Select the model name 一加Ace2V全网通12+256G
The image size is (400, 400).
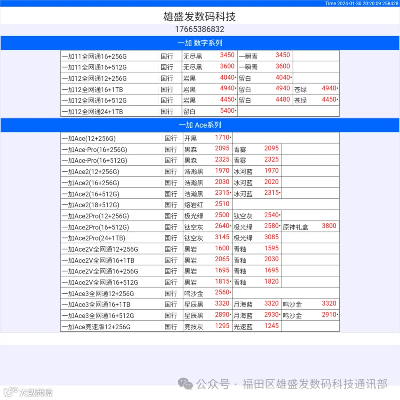pos(100,249)
